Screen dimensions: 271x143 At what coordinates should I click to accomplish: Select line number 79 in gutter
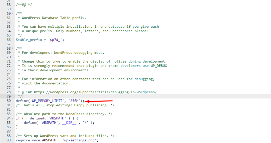pyautogui.click(x=9, y=97)
